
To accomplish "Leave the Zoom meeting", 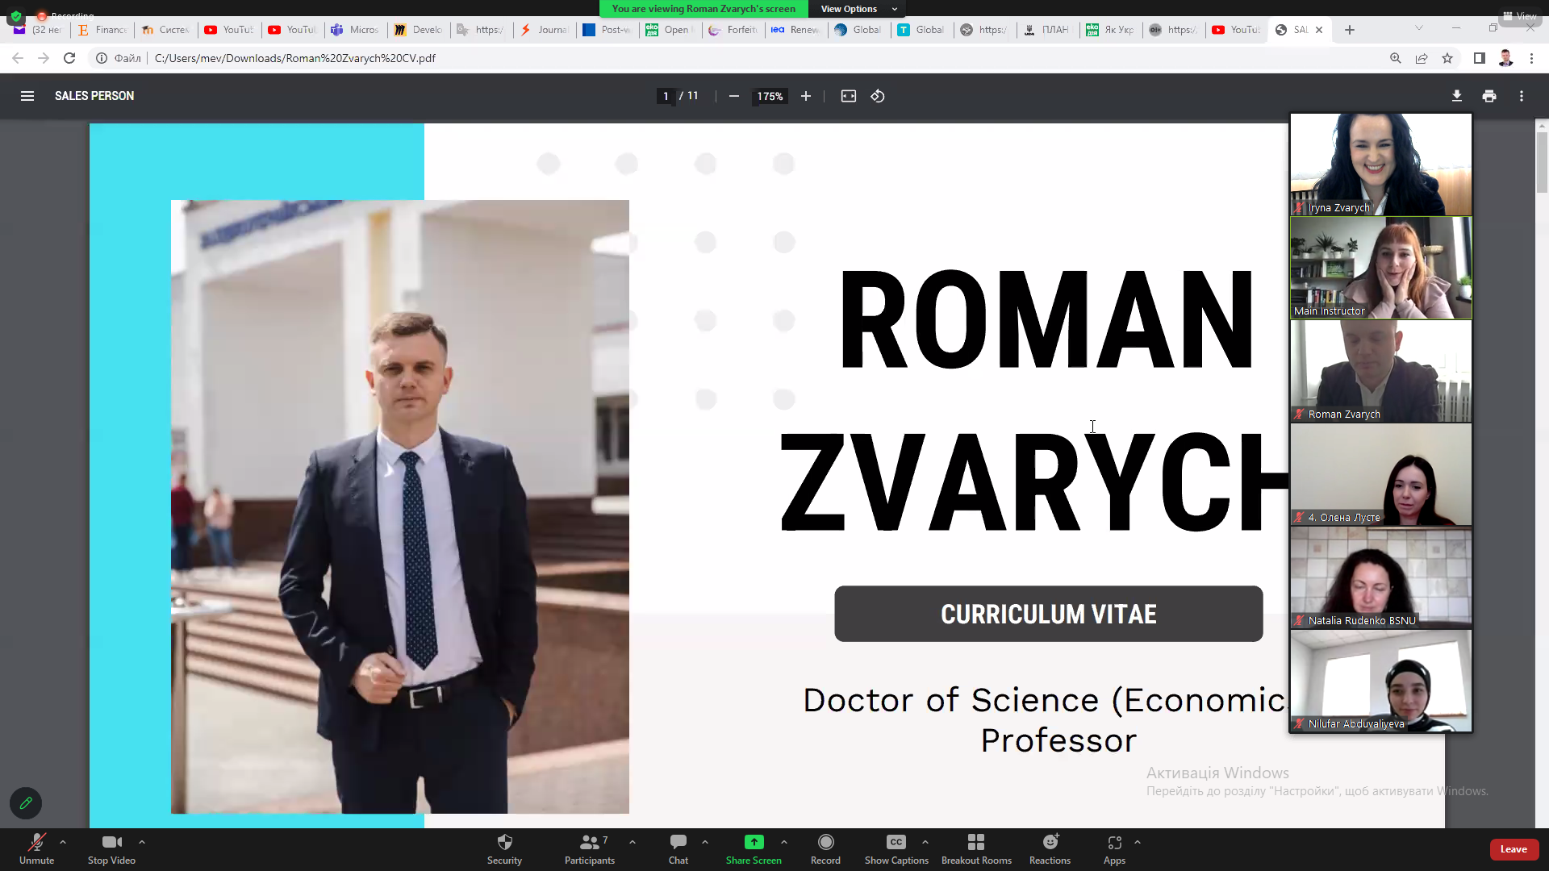I will tap(1514, 849).
